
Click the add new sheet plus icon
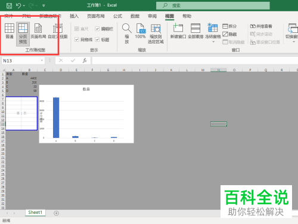pyautogui.click(x=56, y=213)
